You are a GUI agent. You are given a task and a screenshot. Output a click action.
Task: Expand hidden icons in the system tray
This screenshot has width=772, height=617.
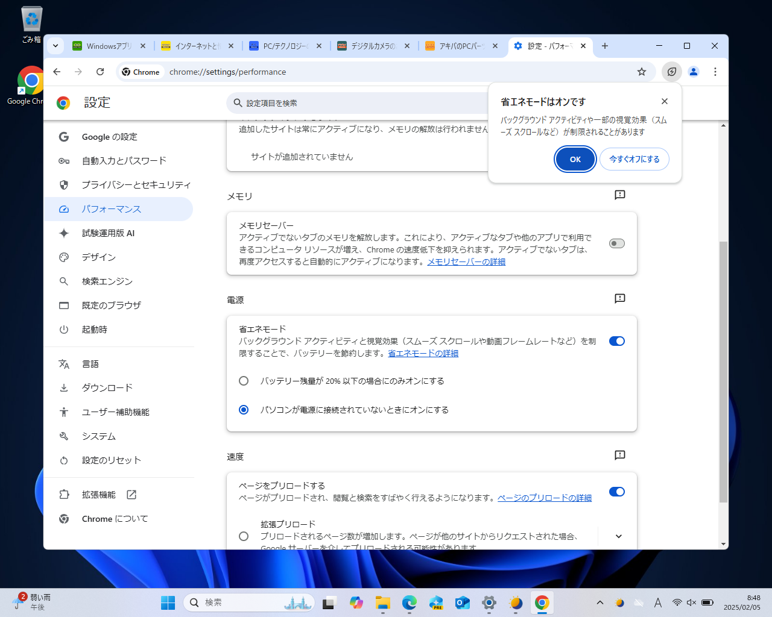click(x=600, y=602)
